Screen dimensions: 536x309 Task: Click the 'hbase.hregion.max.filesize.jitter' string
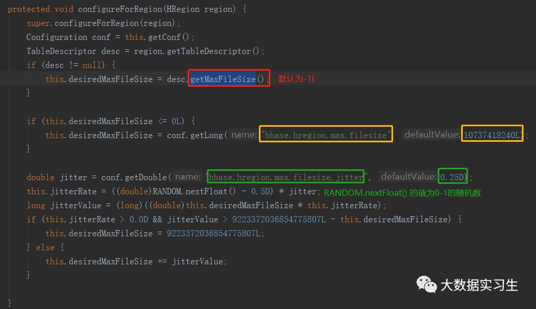tap(286, 177)
